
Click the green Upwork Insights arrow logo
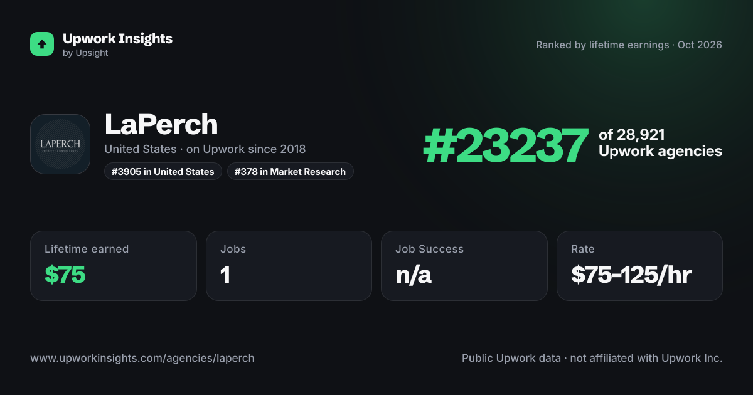pos(42,44)
